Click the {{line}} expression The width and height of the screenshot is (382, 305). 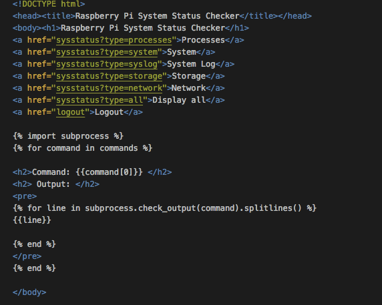pyautogui.click(x=32, y=220)
